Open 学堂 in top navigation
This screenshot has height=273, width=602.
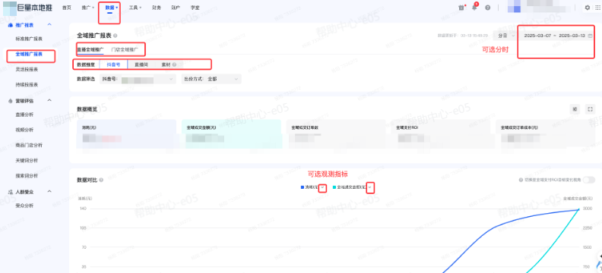(x=195, y=8)
